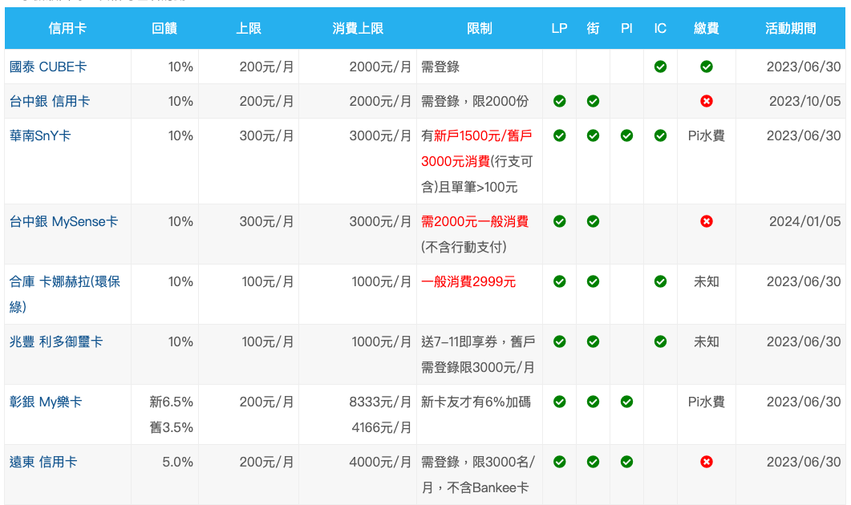The image size is (851, 505).
Task: Click 4166元/月 spending cap value
Action: pos(382,427)
